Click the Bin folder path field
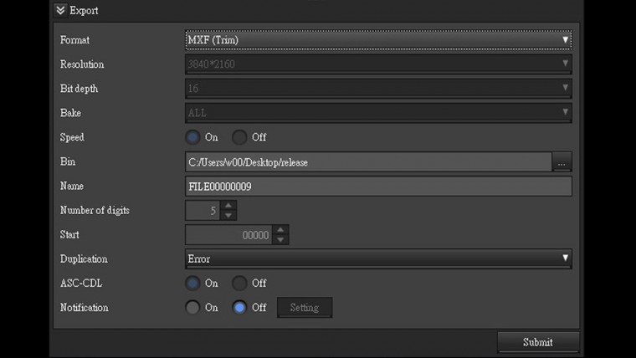Screen dimensions: 636x358 [x=368, y=162]
